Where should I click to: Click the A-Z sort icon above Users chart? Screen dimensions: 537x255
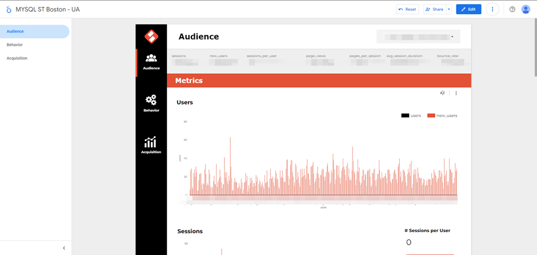click(x=442, y=93)
